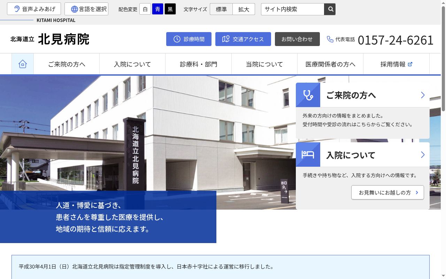Image resolution: width=446 pixels, height=279 pixels.
Task: Select white 白 color scheme
Action: (x=145, y=9)
